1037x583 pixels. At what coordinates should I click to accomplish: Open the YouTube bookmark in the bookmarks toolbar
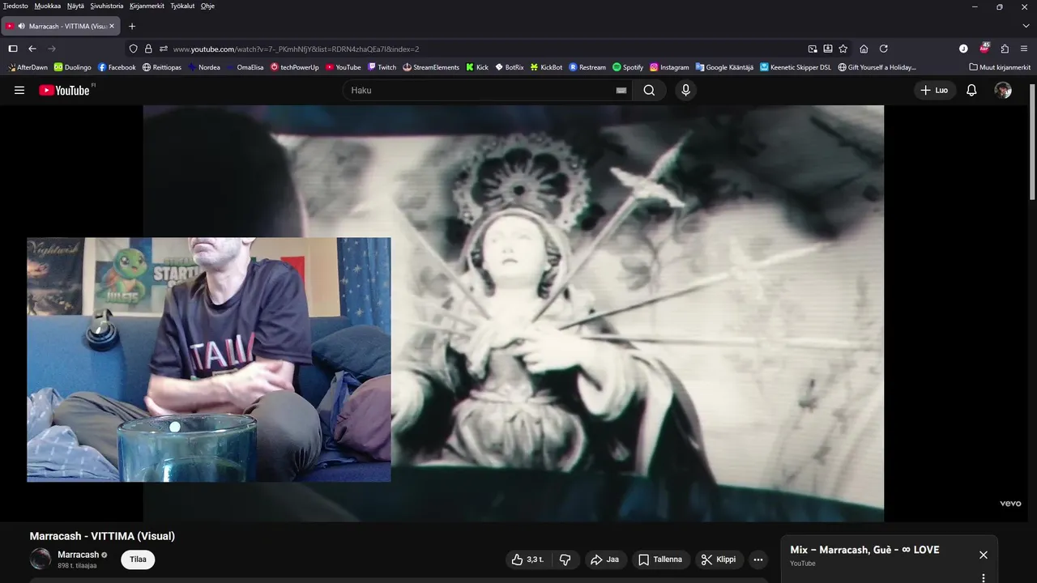pyautogui.click(x=344, y=67)
